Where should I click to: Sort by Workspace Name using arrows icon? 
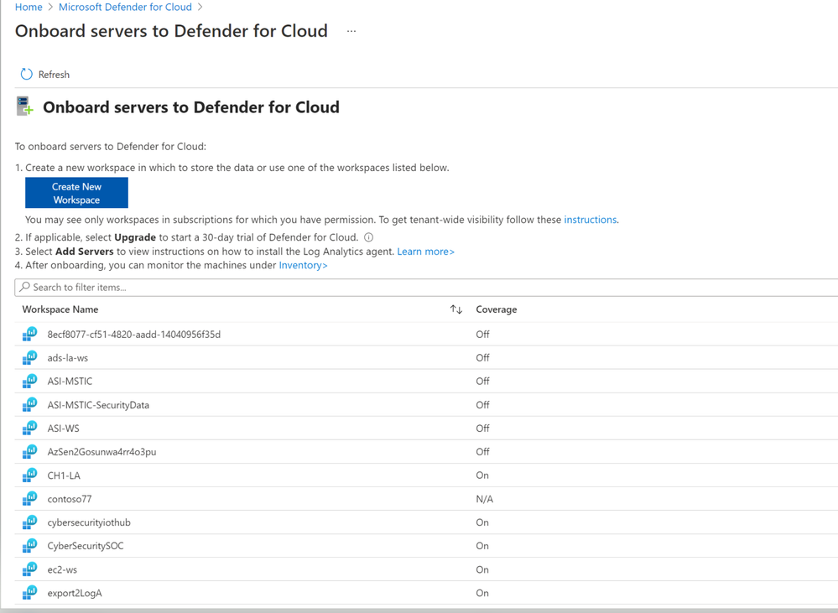pyautogui.click(x=455, y=309)
